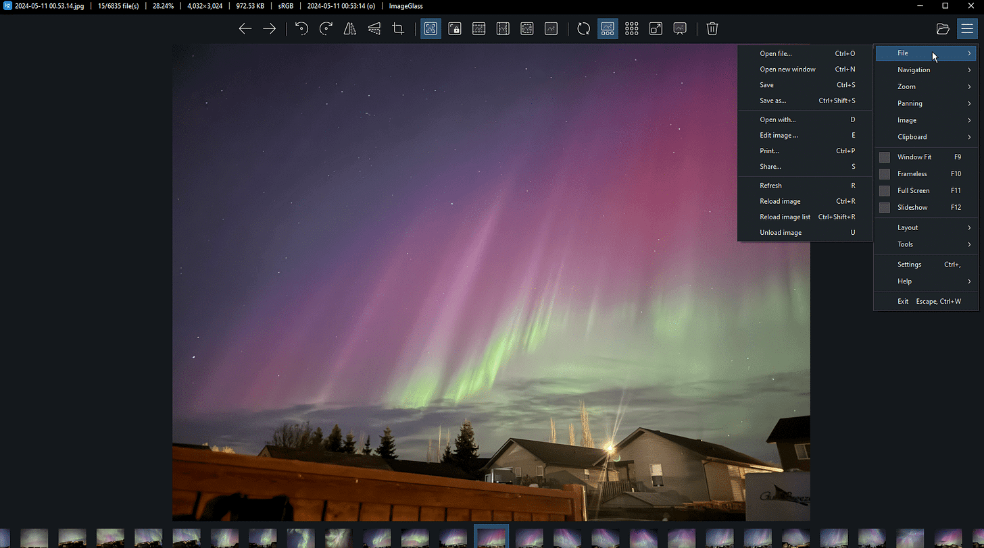Choose Refresh in the File submenu
This screenshot has width=984, height=548.
(x=805, y=186)
